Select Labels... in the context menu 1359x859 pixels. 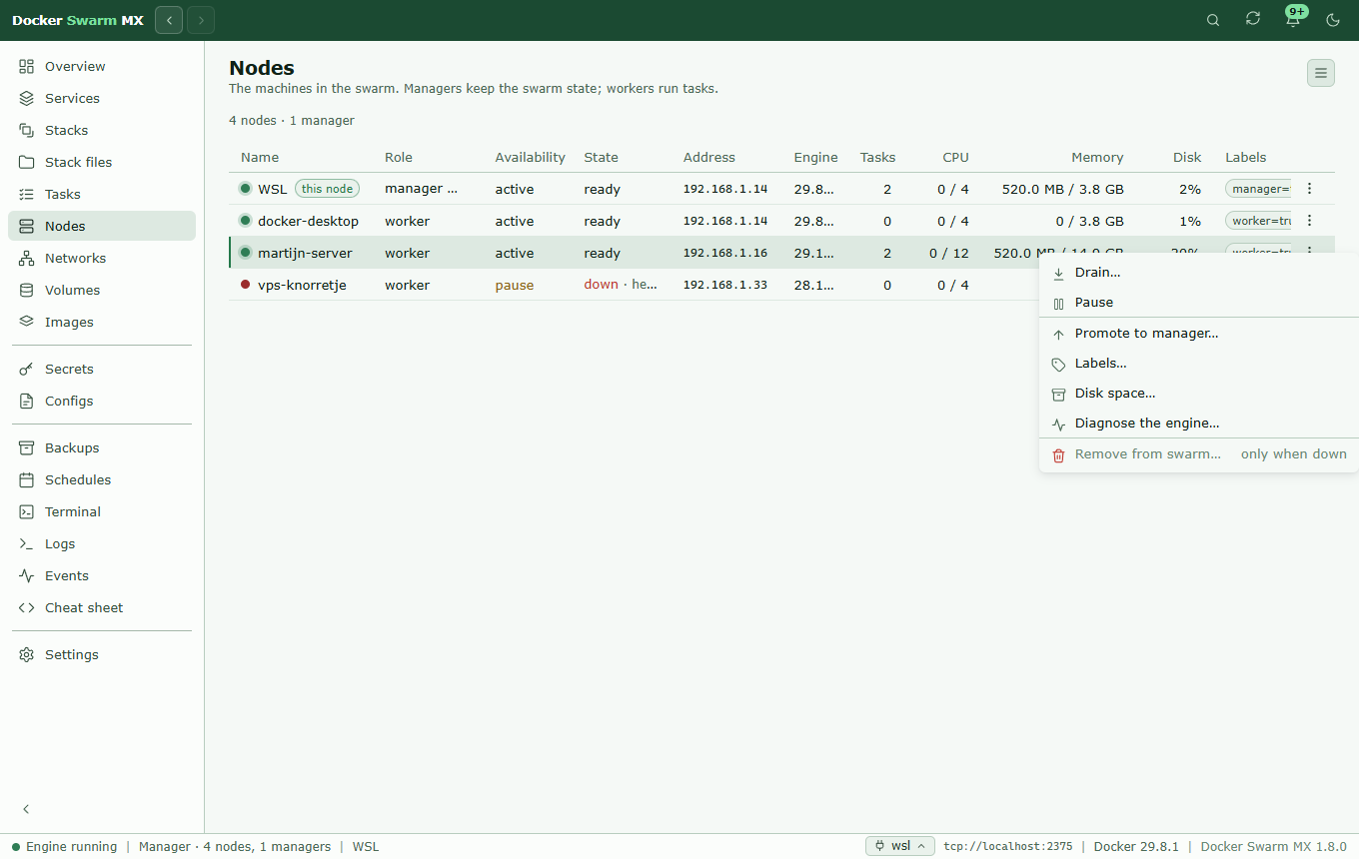pos(1199,364)
